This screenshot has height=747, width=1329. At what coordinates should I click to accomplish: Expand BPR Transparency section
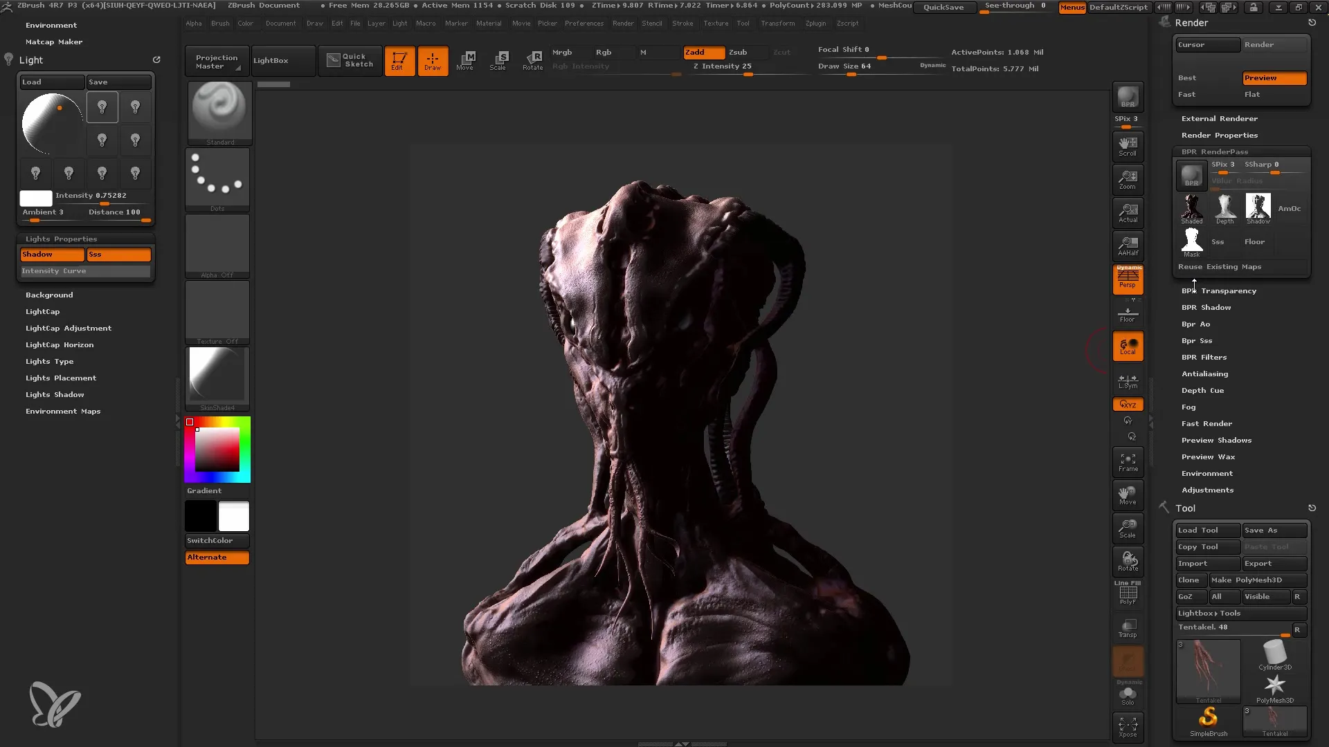[x=1218, y=290]
